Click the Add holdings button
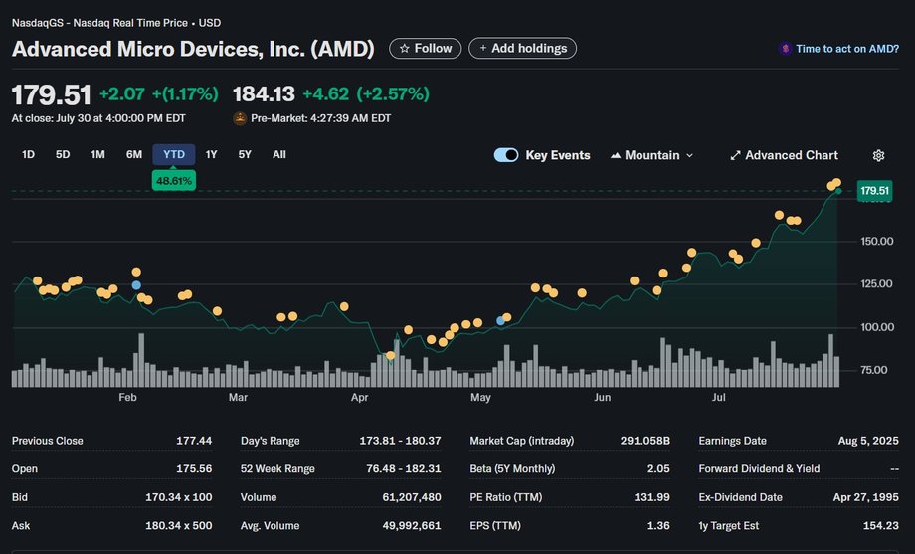Viewport: 915px width, 554px height. (522, 49)
